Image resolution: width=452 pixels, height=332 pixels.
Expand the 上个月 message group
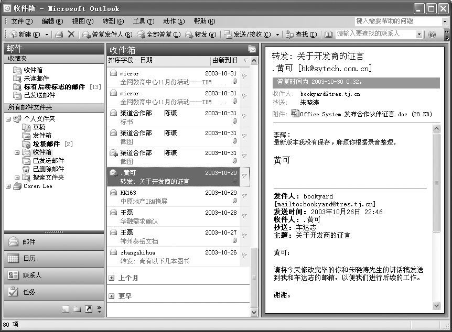(112, 279)
